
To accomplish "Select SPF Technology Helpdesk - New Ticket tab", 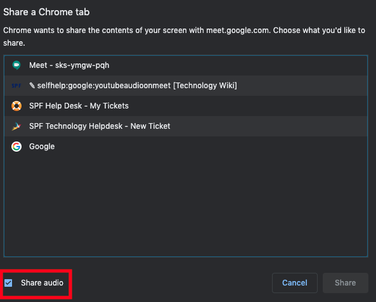I will tap(186, 126).
